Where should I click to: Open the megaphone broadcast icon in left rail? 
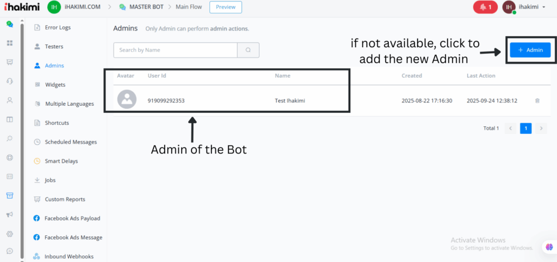point(9,215)
